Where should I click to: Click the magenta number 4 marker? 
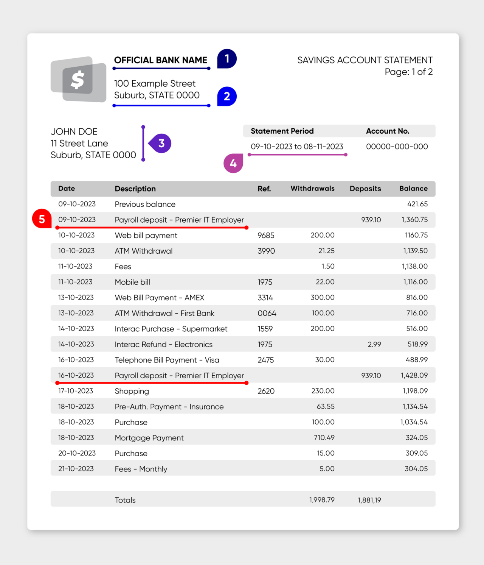coord(233,163)
